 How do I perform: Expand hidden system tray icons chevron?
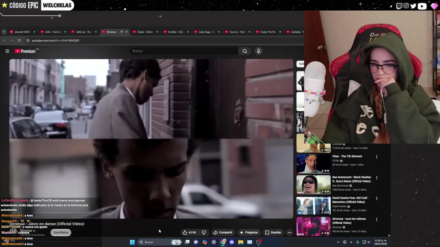click(x=338, y=242)
